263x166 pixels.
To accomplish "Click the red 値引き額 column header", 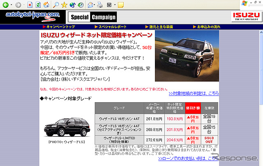I will click(x=193, y=108).
